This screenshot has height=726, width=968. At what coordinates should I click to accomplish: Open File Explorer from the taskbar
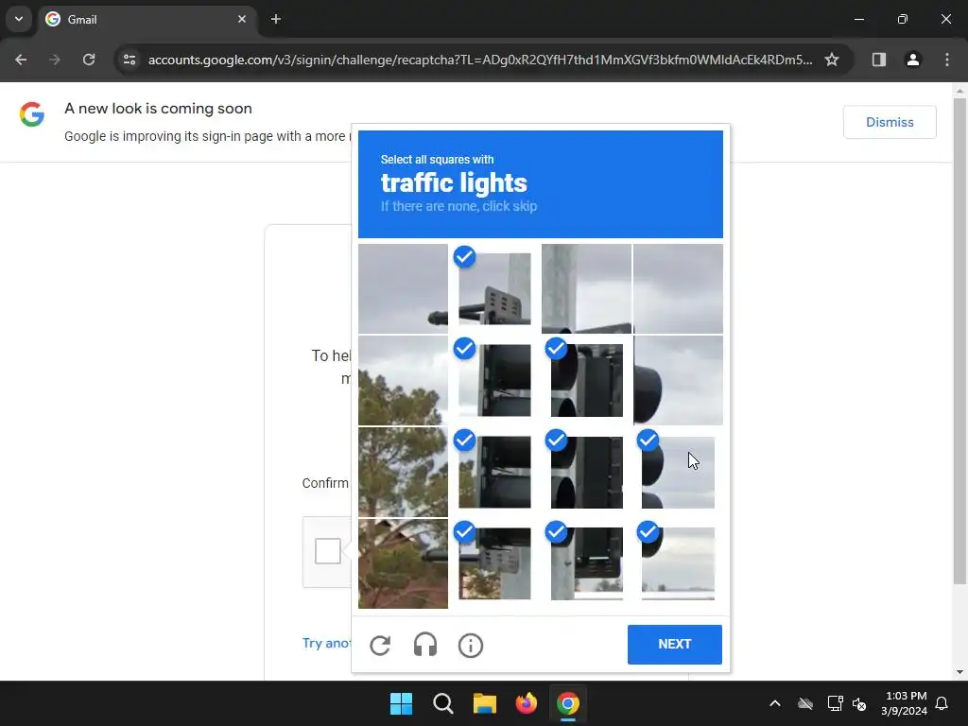[x=485, y=703]
